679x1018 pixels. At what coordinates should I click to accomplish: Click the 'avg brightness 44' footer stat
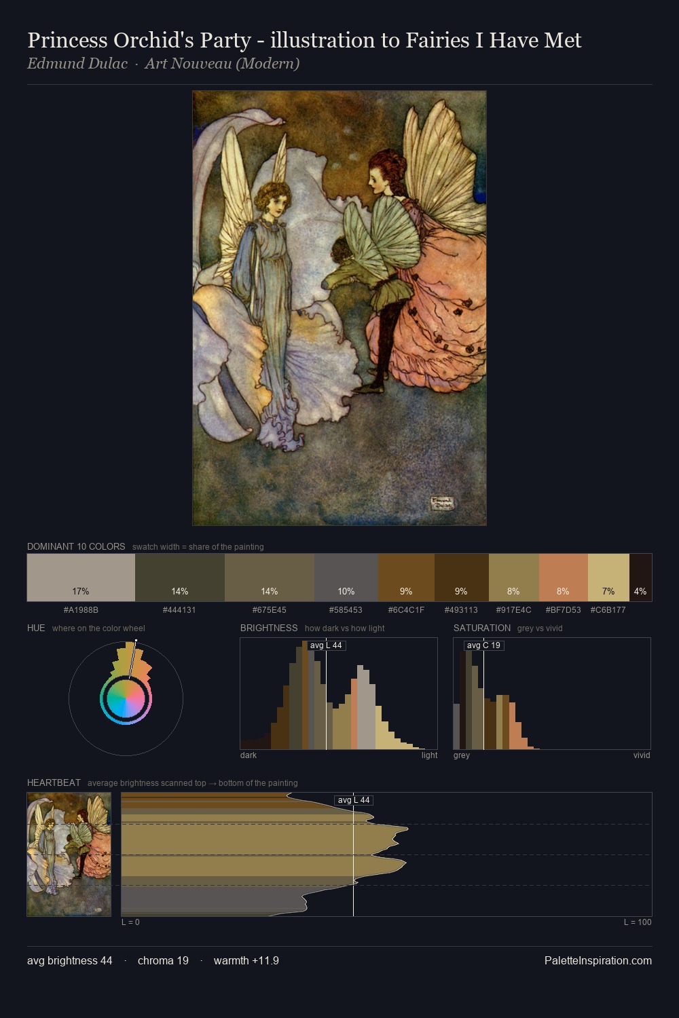70,960
